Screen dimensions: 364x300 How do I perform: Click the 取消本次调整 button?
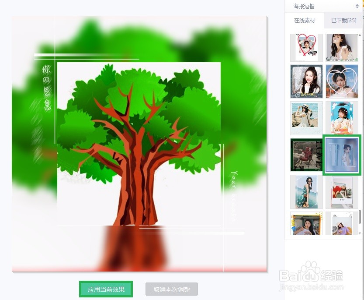(171, 289)
